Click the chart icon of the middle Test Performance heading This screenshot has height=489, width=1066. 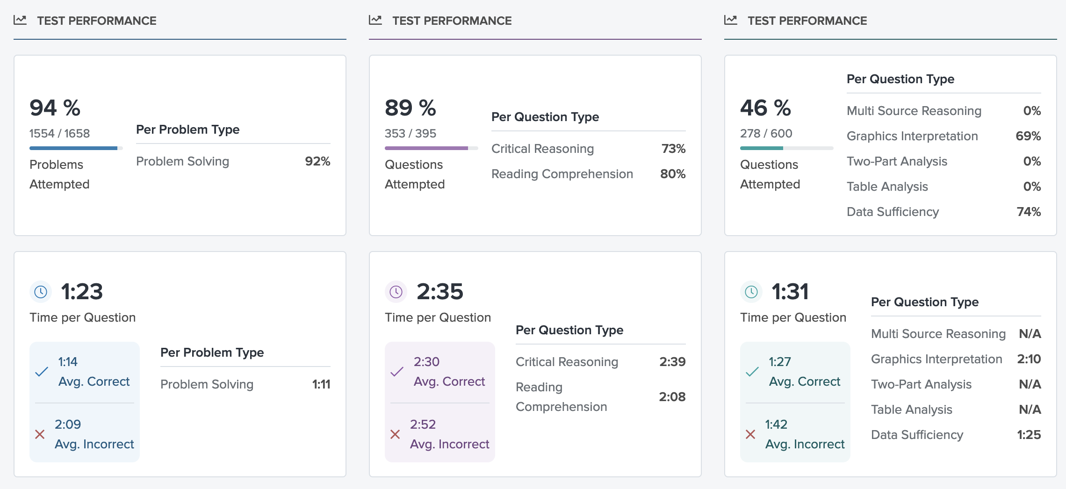click(x=375, y=20)
